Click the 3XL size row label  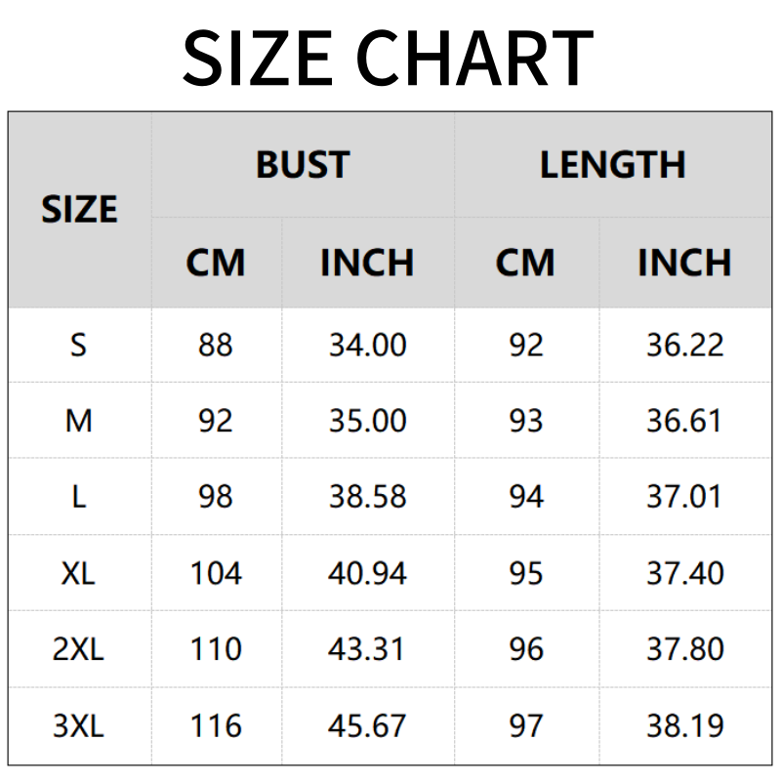pos(79,725)
